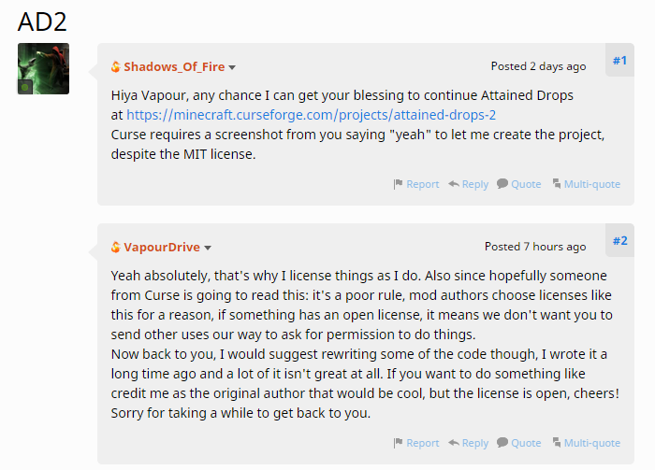The image size is (655, 470).
Task: Open the VapourDrive profile link
Action: 162,248
